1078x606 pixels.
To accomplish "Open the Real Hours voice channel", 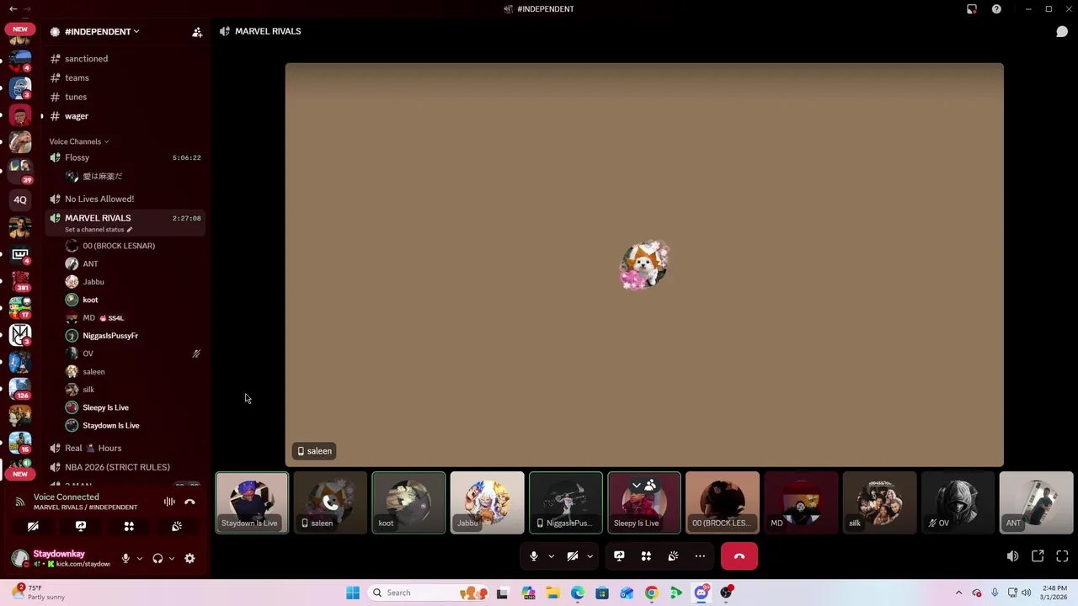I will pyautogui.click(x=126, y=448).
